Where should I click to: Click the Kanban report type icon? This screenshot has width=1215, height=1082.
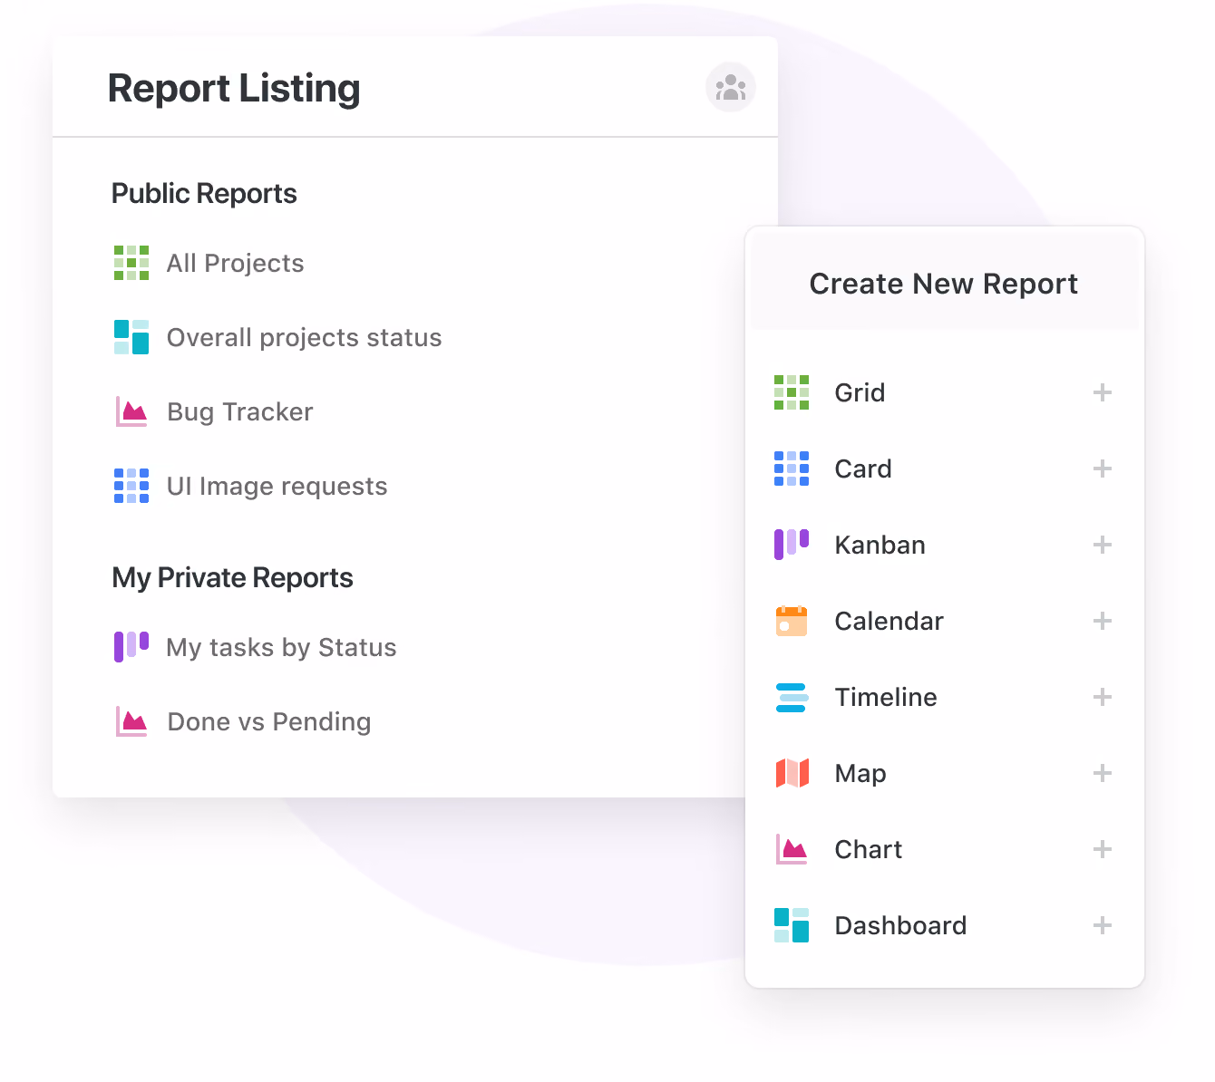[792, 545]
